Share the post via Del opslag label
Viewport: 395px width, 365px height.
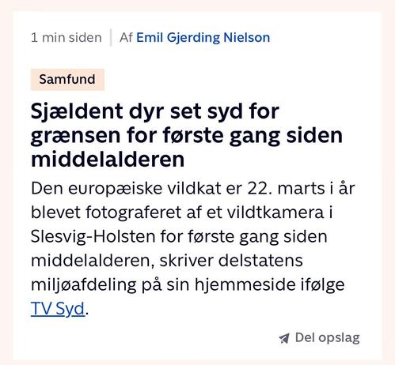[x=327, y=338]
